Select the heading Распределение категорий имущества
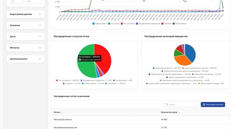The image size is (231, 129). pyautogui.click(x=166, y=37)
